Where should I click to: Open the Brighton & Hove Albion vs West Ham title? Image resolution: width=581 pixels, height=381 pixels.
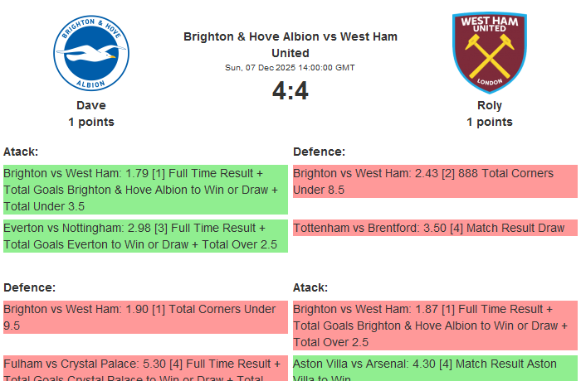[x=290, y=45]
